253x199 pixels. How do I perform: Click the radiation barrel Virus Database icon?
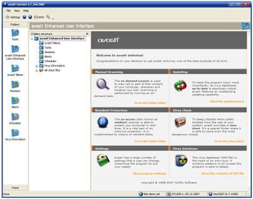point(181,161)
